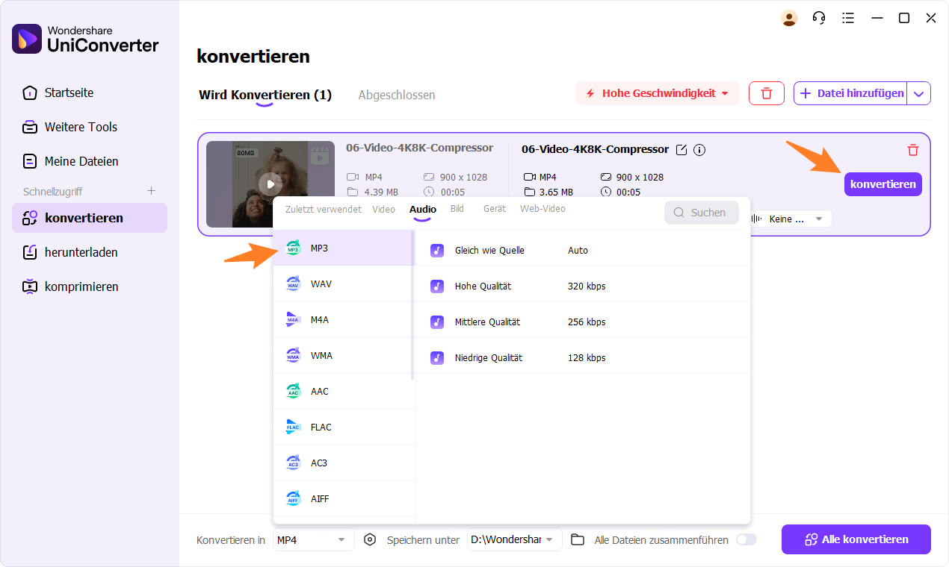Select WMA format in the list
This screenshot has height=567, width=949.
point(343,355)
